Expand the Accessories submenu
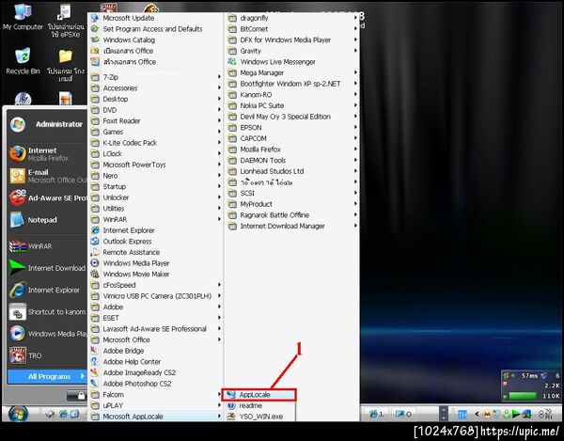 pos(156,88)
